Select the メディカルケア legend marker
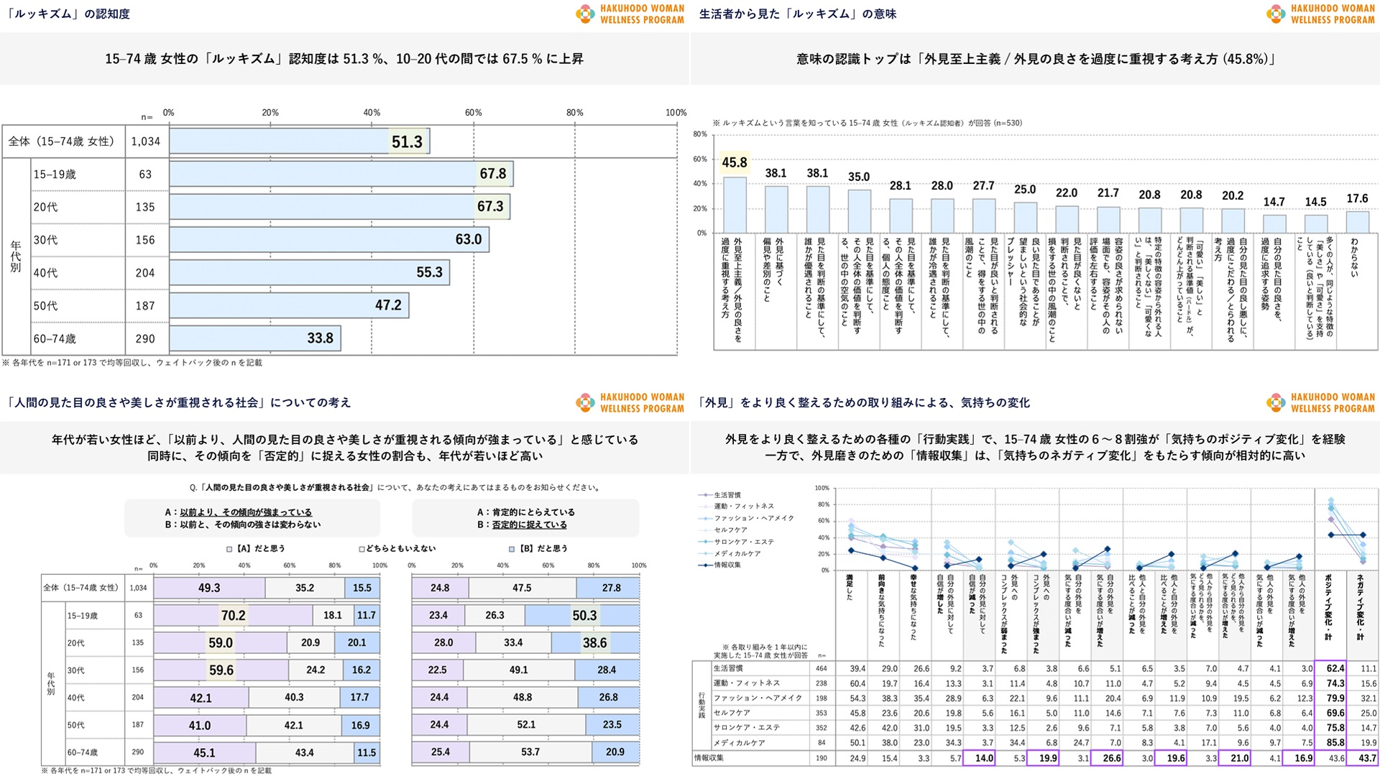 pyautogui.click(x=704, y=554)
